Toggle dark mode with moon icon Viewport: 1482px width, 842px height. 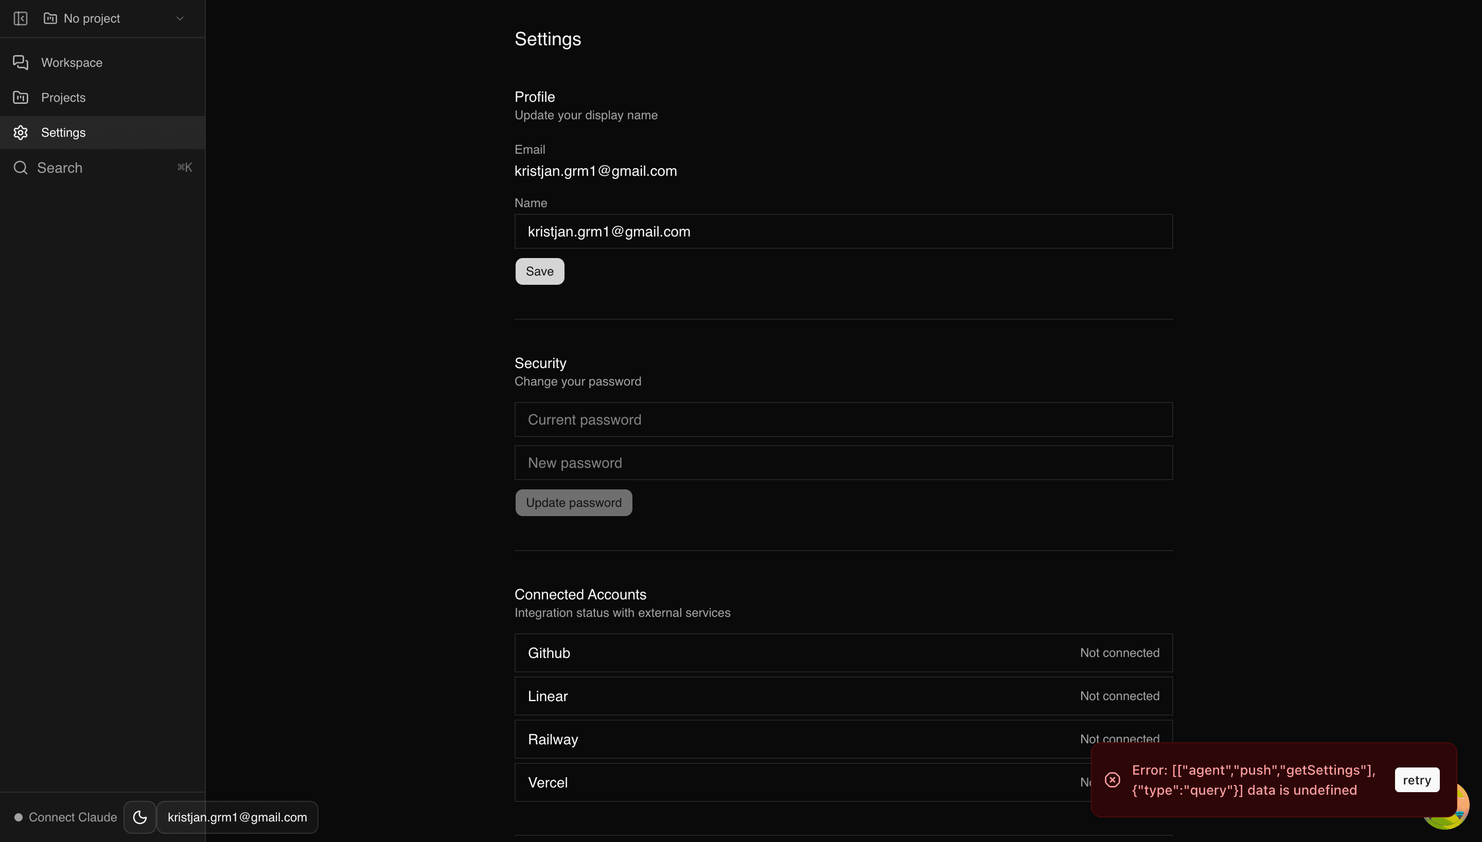(x=139, y=817)
